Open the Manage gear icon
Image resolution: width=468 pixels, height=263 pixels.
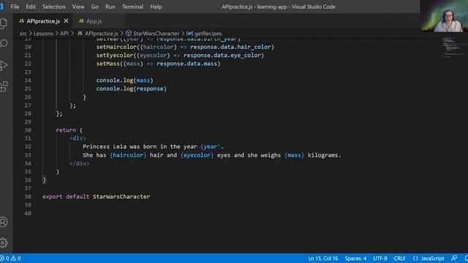pyautogui.click(x=4, y=243)
